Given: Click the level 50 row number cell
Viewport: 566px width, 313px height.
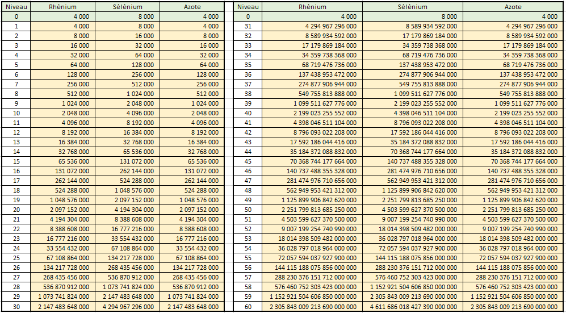Looking at the screenshot, I should (x=248, y=210).
